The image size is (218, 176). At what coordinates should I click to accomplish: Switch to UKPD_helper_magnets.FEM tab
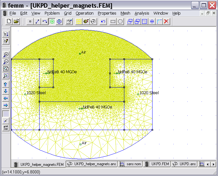point(39,165)
